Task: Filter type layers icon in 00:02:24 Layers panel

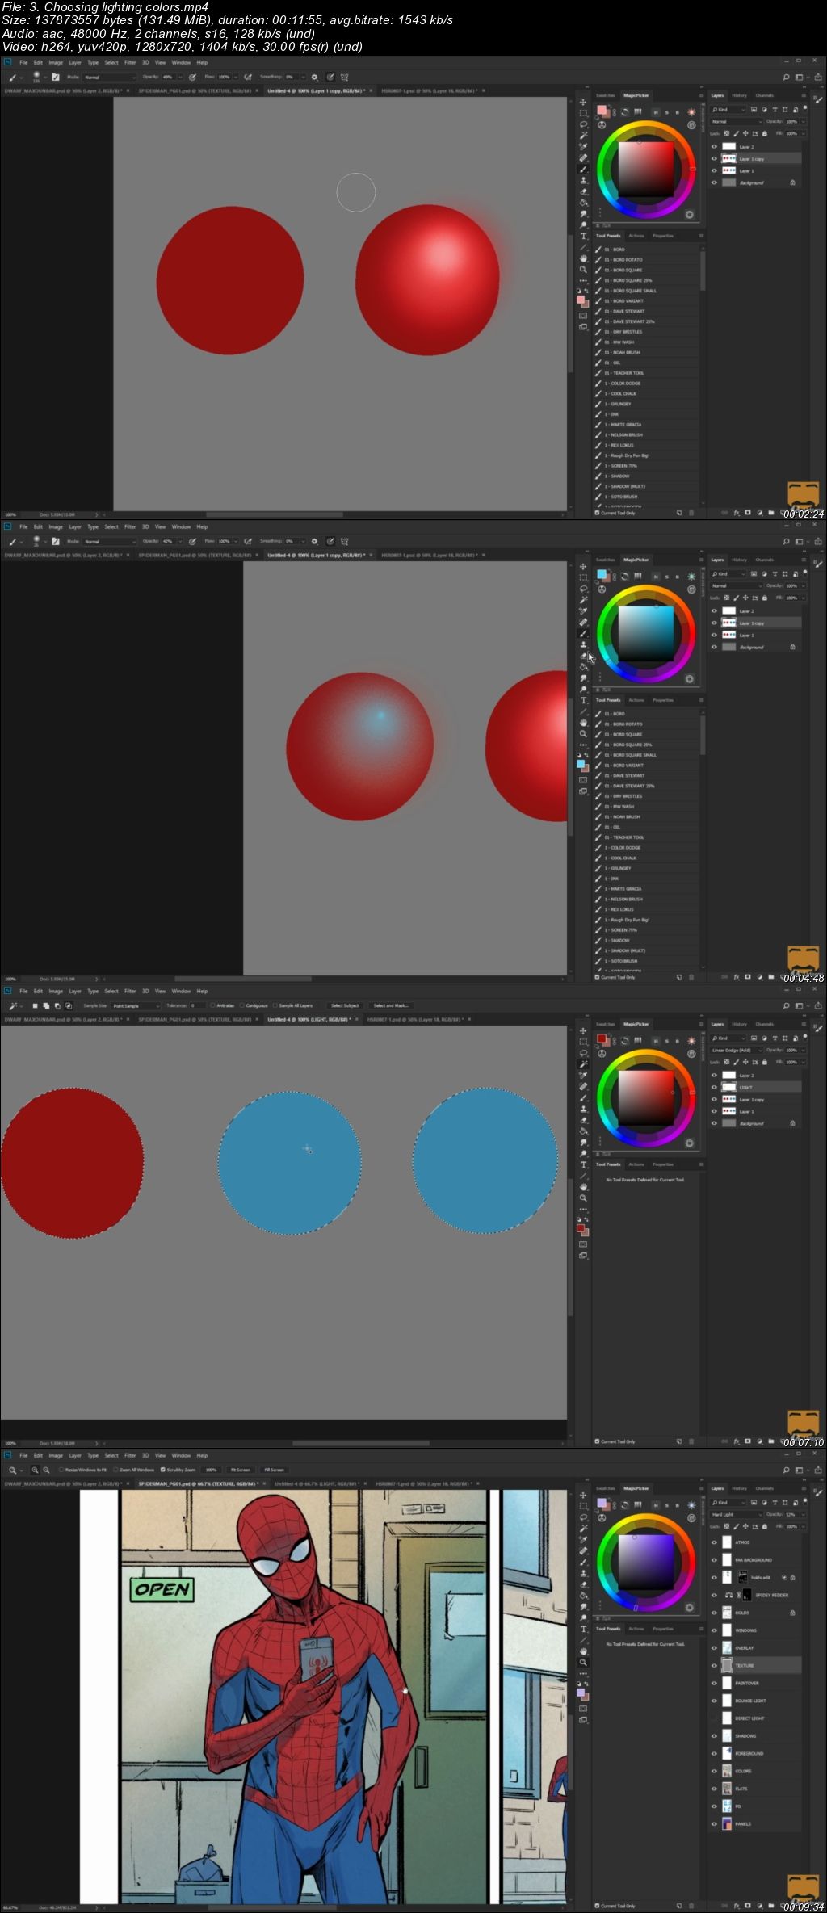Action: pyautogui.click(x=775, y=110)
